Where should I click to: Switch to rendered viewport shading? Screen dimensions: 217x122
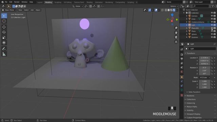[174, 10]
